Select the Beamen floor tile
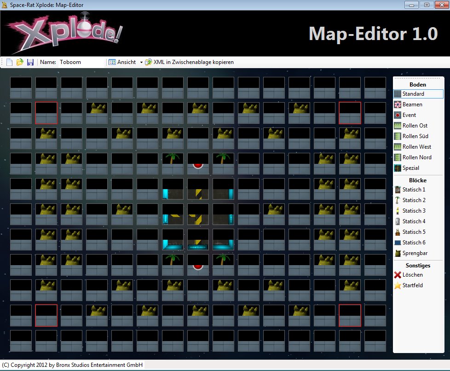 (412, 104)
